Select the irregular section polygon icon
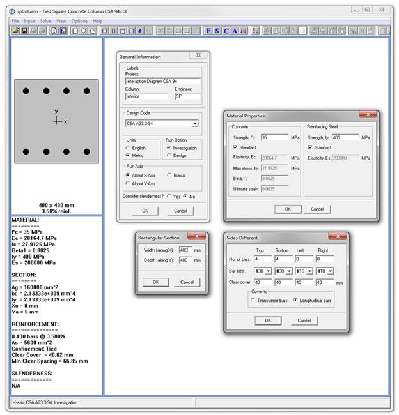Screen dimensions: 399x415 coord(93,31)
